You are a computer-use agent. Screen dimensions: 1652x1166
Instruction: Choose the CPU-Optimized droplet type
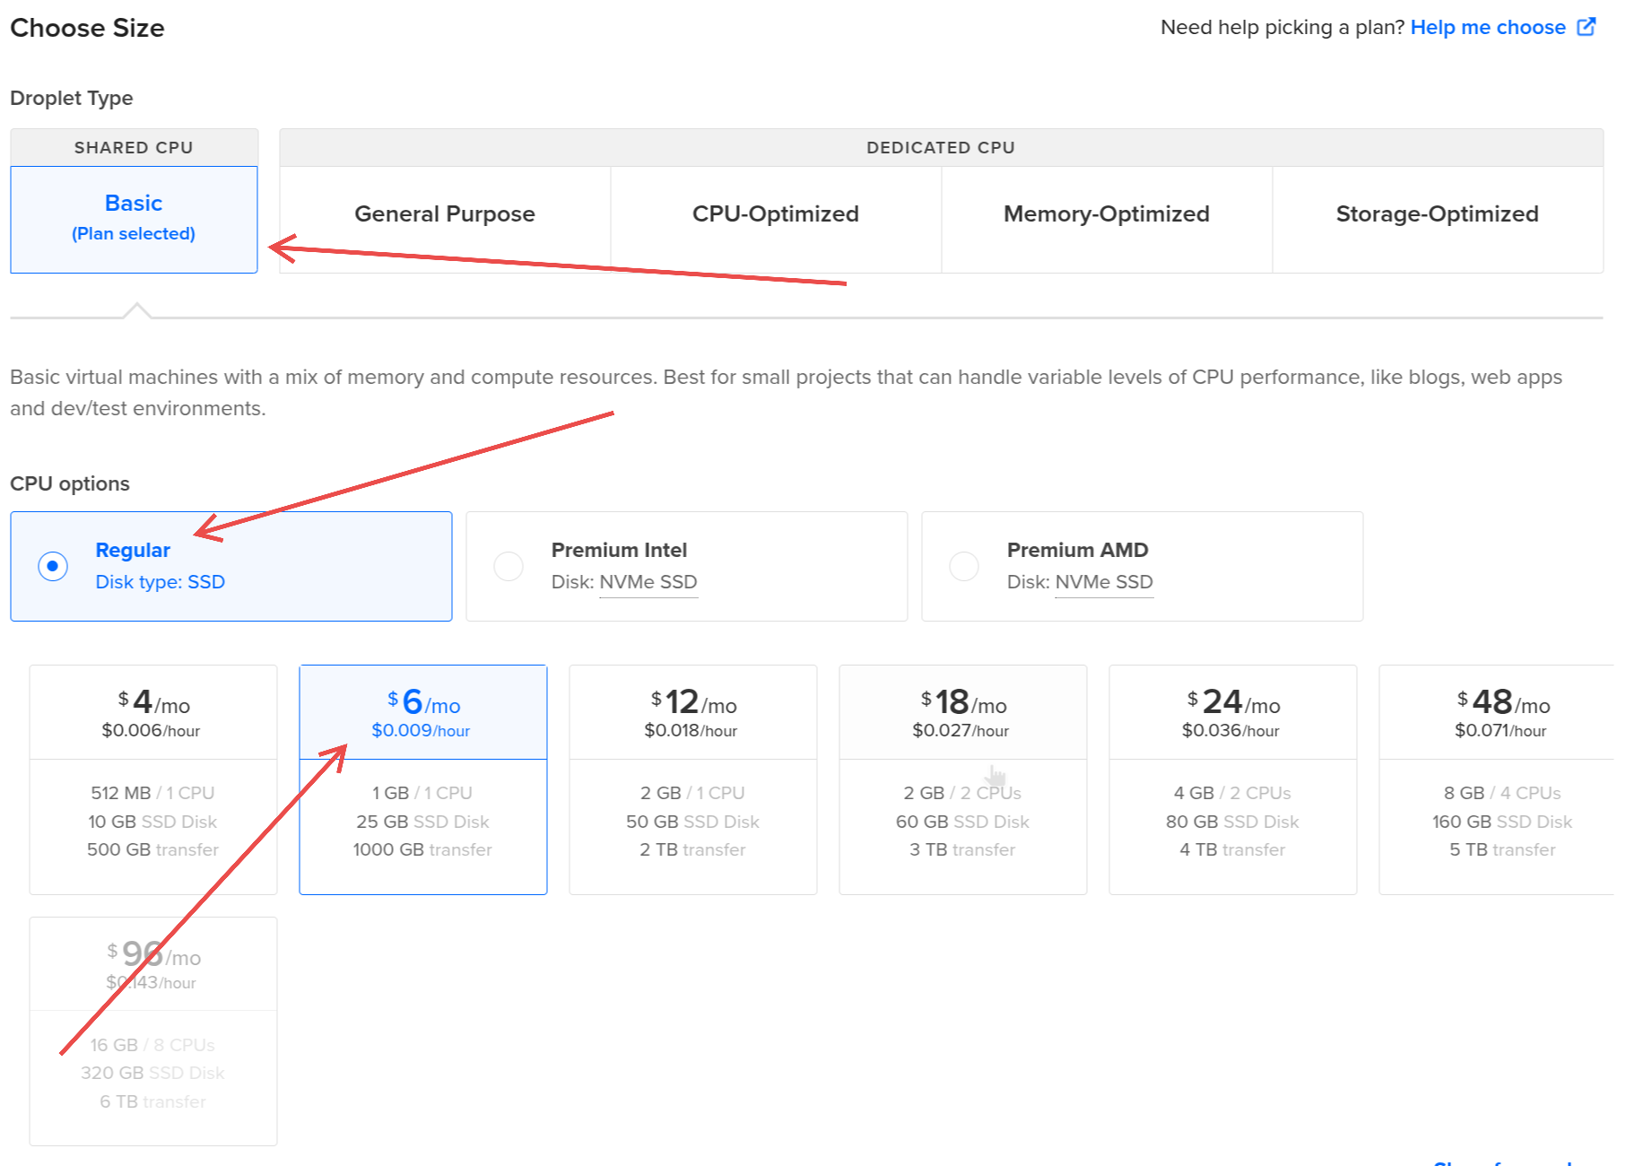pyautogui.click(x=775, y=214)
